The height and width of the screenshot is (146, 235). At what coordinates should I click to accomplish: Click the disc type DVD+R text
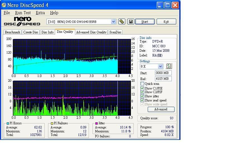pos(158,41)
